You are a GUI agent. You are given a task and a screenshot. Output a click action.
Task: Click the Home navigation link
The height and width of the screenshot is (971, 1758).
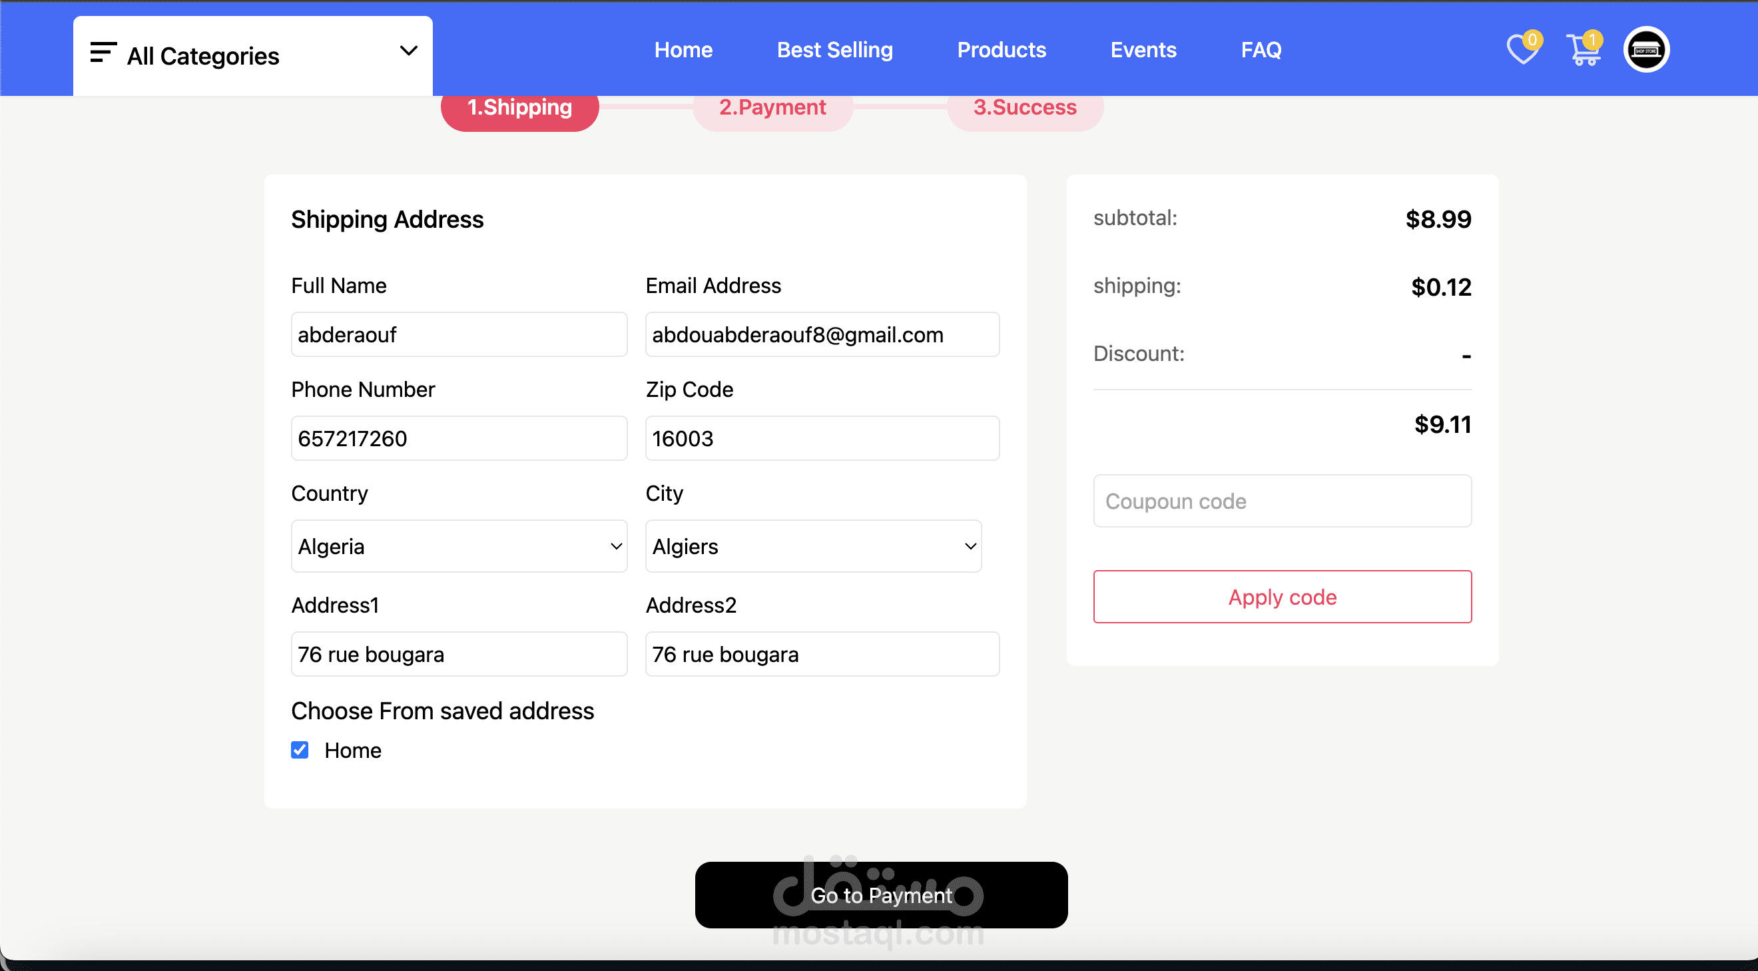click(x=683, y=50)
